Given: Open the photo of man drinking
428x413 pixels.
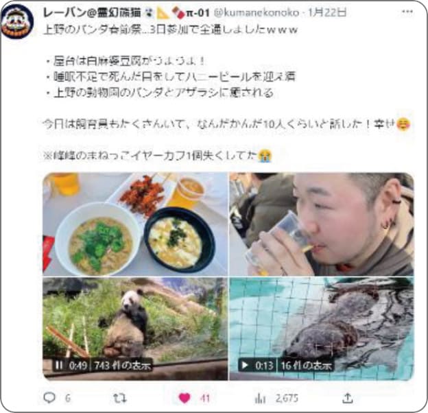Looking at the screenshot, I should (x=322, y=224).
